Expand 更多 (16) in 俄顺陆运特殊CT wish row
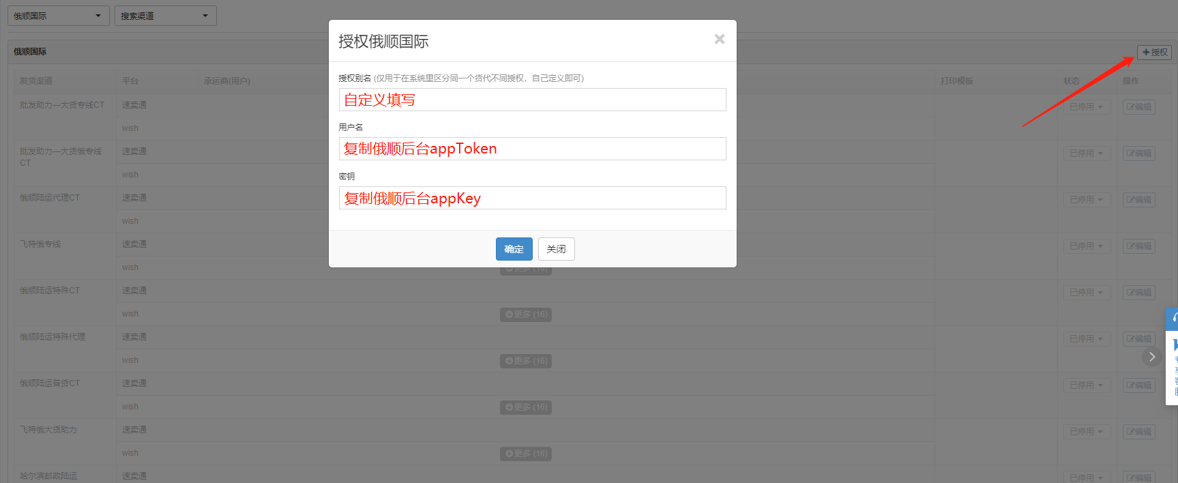The height and width of the screenshot is (483, 1178). pyautogui.click(x=526, y=314)
